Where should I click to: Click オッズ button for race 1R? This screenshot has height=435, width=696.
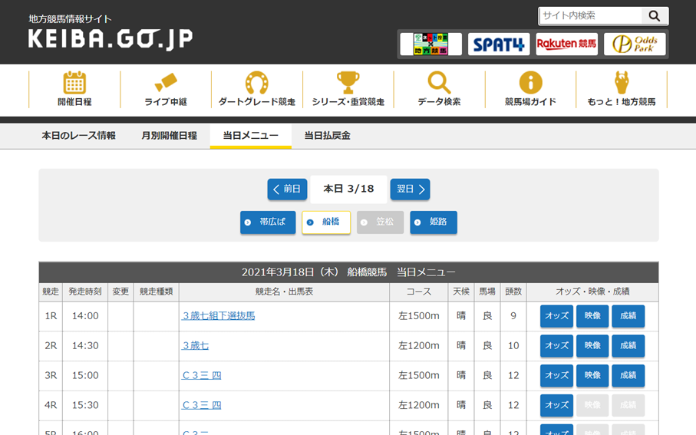click(x=556, y=316)
